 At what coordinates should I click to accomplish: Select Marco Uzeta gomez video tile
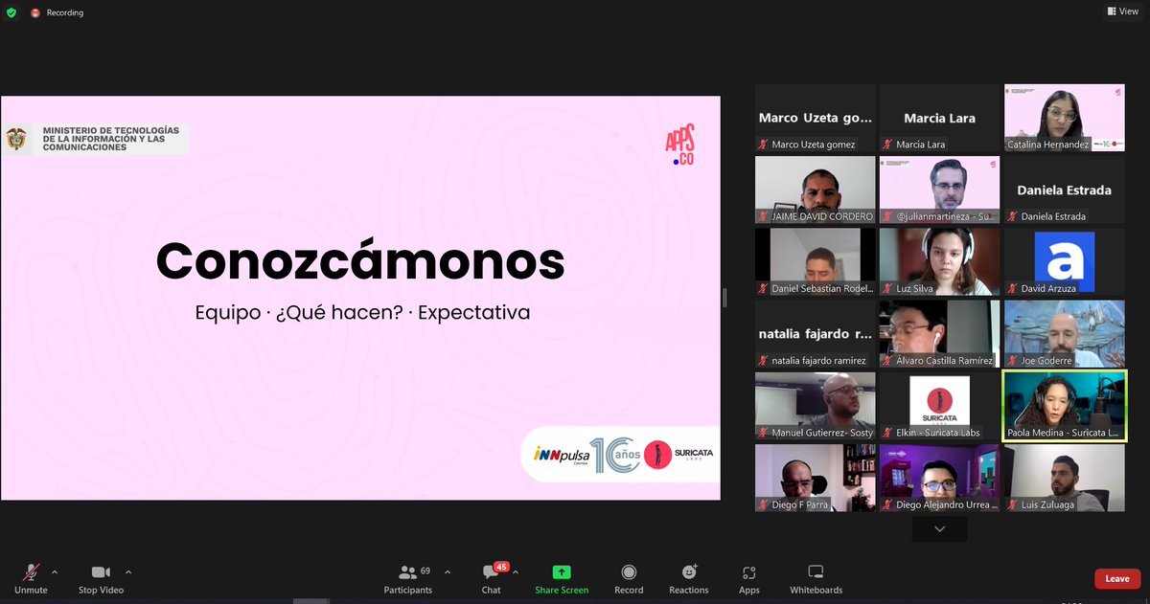(x=816, y=118)
